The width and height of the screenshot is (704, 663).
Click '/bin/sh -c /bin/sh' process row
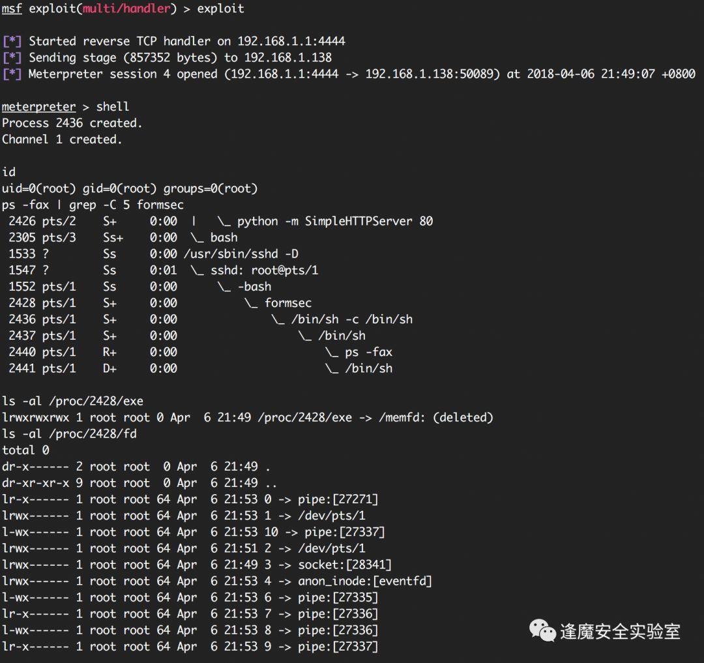point(210,319)
